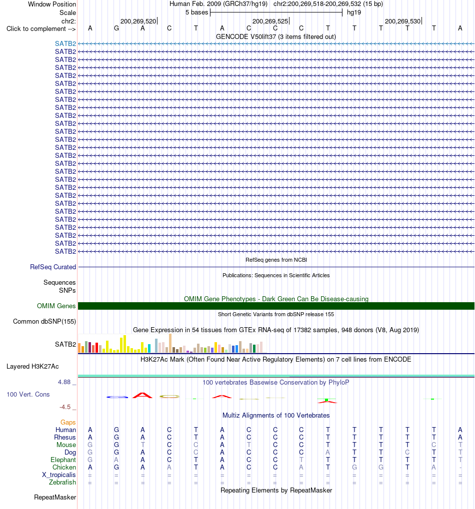The width and height of the screenshot is (475, 509).
Task: Select the light-blue highlighted SATB2 transcript label
Action: (x=65, y=43)
